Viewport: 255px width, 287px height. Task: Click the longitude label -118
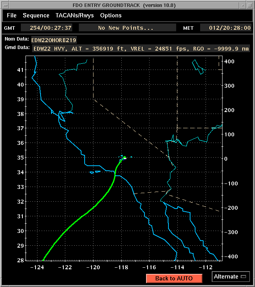(x=121, y=267)
